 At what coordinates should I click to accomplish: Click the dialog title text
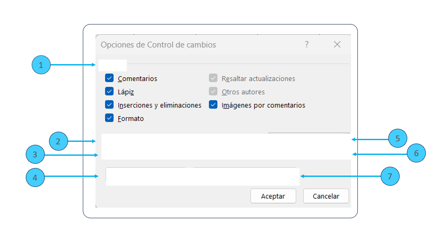coord(158,45)
